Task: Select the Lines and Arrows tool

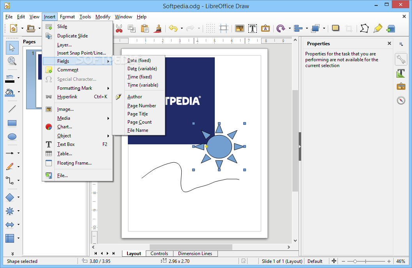Action: [x=10, y=153]
